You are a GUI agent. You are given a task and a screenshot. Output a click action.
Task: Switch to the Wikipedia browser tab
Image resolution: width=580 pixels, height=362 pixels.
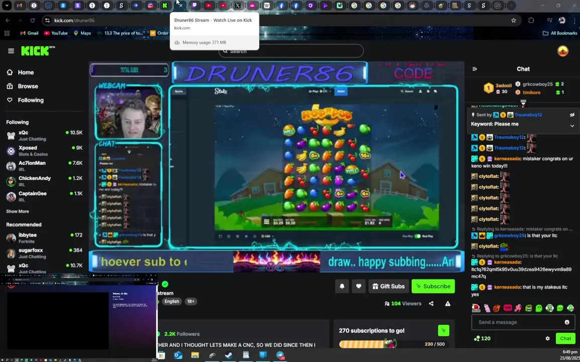267,6
